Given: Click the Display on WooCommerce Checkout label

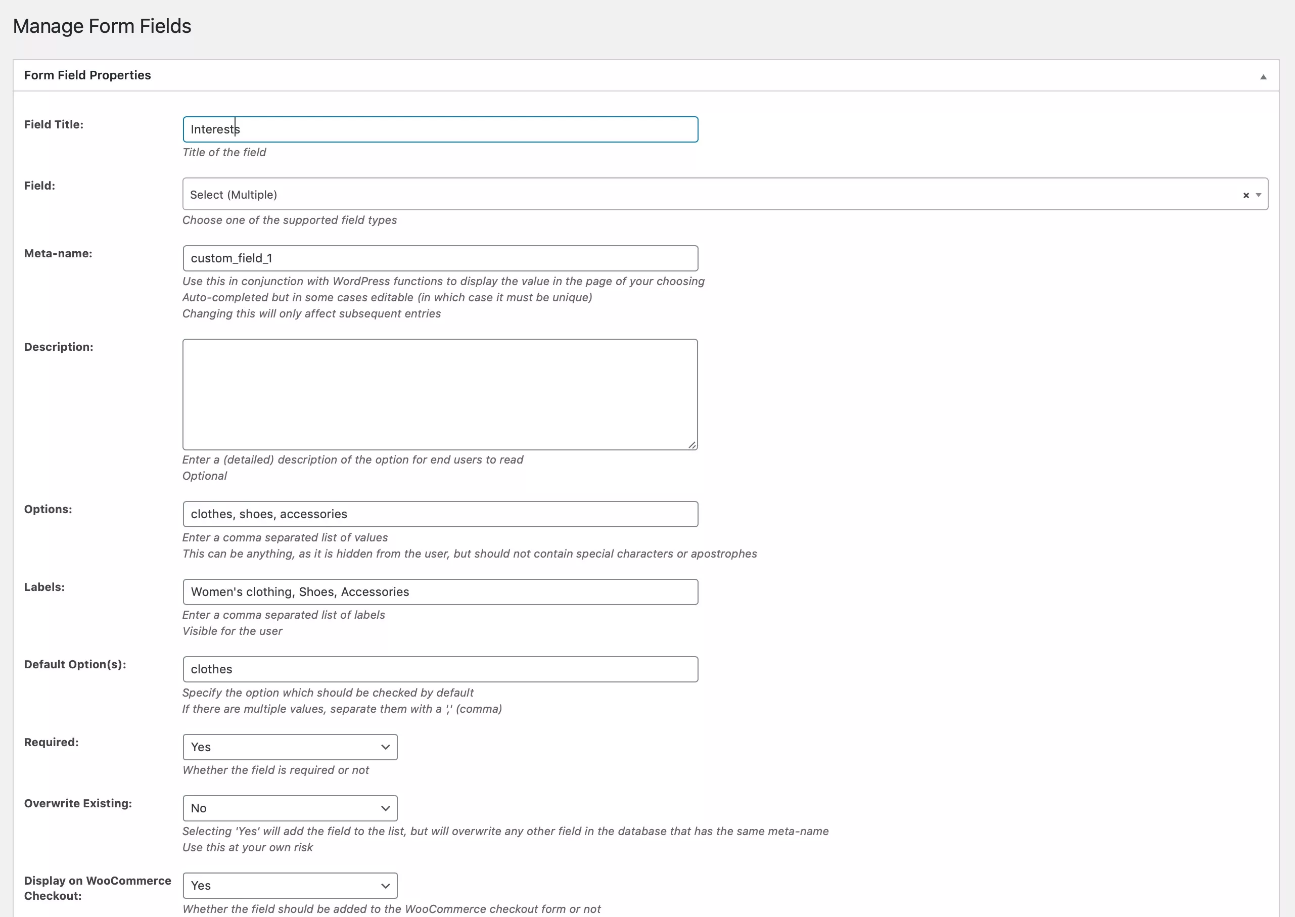Looking at the screenshot, I should point(97,888).
